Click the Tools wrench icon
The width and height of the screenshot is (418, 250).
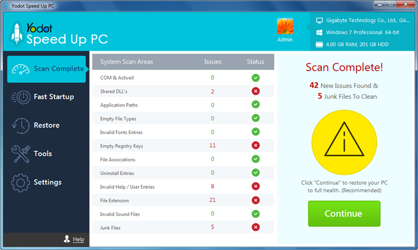[21, 154]
